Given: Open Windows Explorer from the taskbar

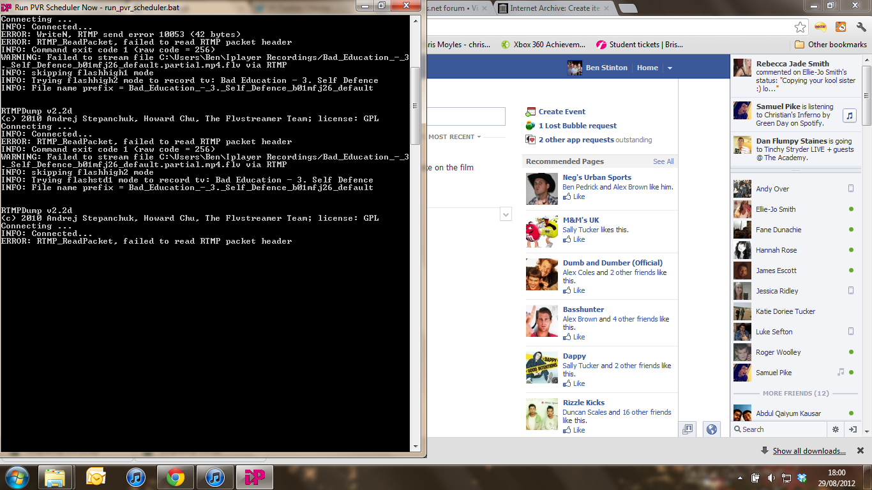Looking at the screenshot, I should (55, 477).
